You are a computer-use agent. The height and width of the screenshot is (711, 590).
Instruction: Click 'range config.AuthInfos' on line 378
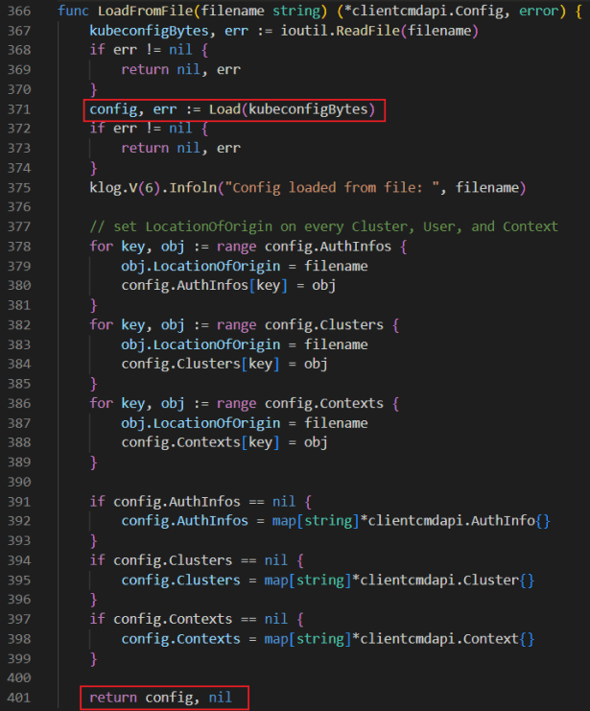click(304, 247)
